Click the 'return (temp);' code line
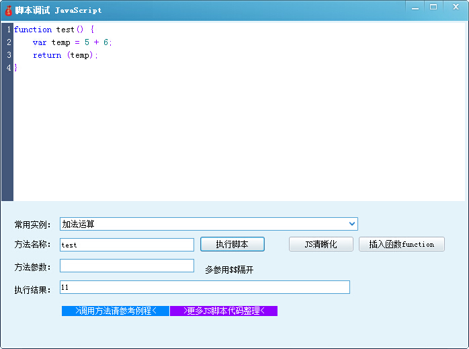The width and height of the screenshot is (469, 349). pos(65,55)
